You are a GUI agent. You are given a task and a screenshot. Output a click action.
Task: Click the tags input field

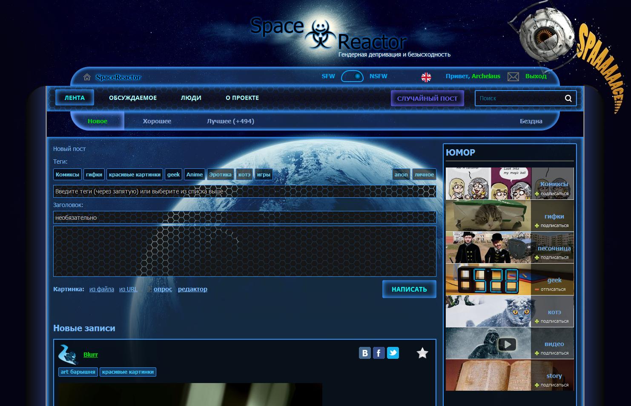click(x=244, y=191)
